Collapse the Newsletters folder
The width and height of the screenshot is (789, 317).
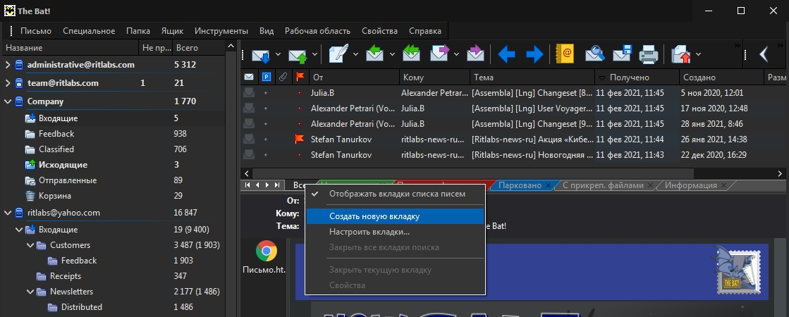coord(30,292)
